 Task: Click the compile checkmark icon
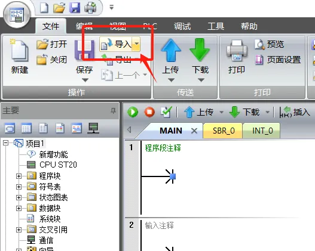click(166, 112)
